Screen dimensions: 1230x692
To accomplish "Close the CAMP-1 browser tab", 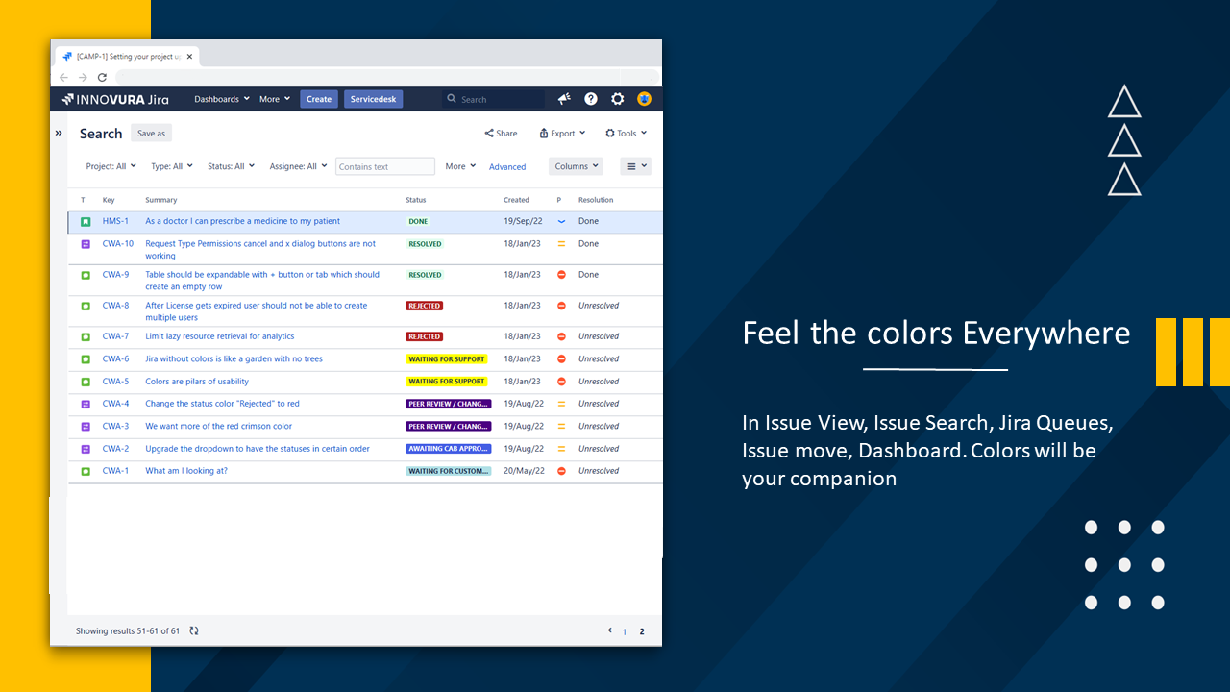I will point(189,57).
